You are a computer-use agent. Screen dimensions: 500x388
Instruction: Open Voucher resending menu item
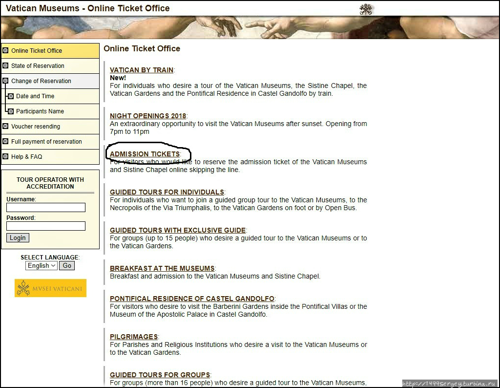coord(50,127)
